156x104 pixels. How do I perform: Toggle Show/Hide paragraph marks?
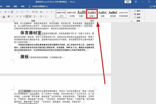(x=51, y=12)
